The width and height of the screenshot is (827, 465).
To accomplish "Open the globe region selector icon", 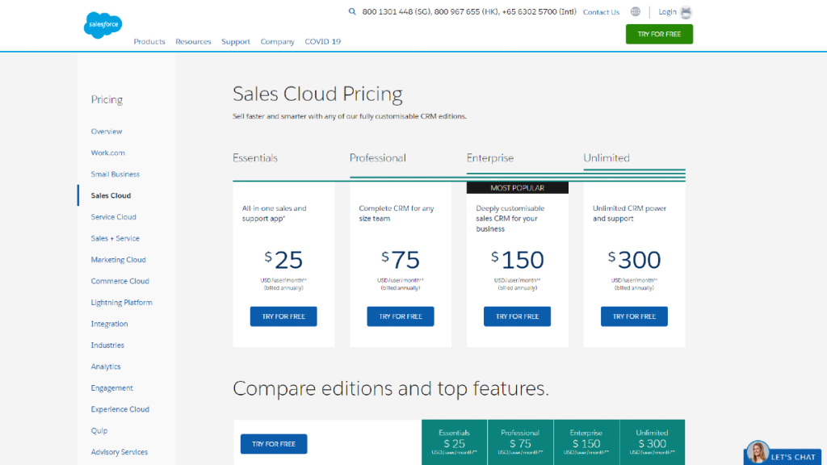I will 636,11.
